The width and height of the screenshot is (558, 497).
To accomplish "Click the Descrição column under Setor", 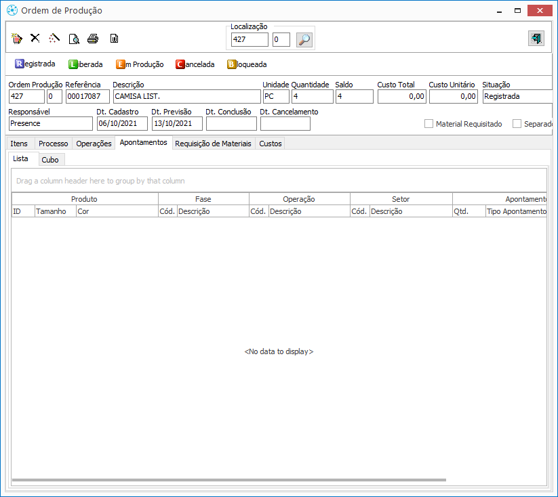I will tap(411, 211).
